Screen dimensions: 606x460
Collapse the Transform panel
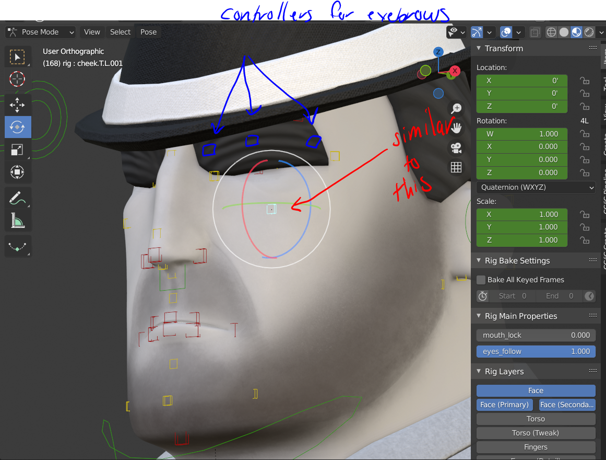click(479, 49)
